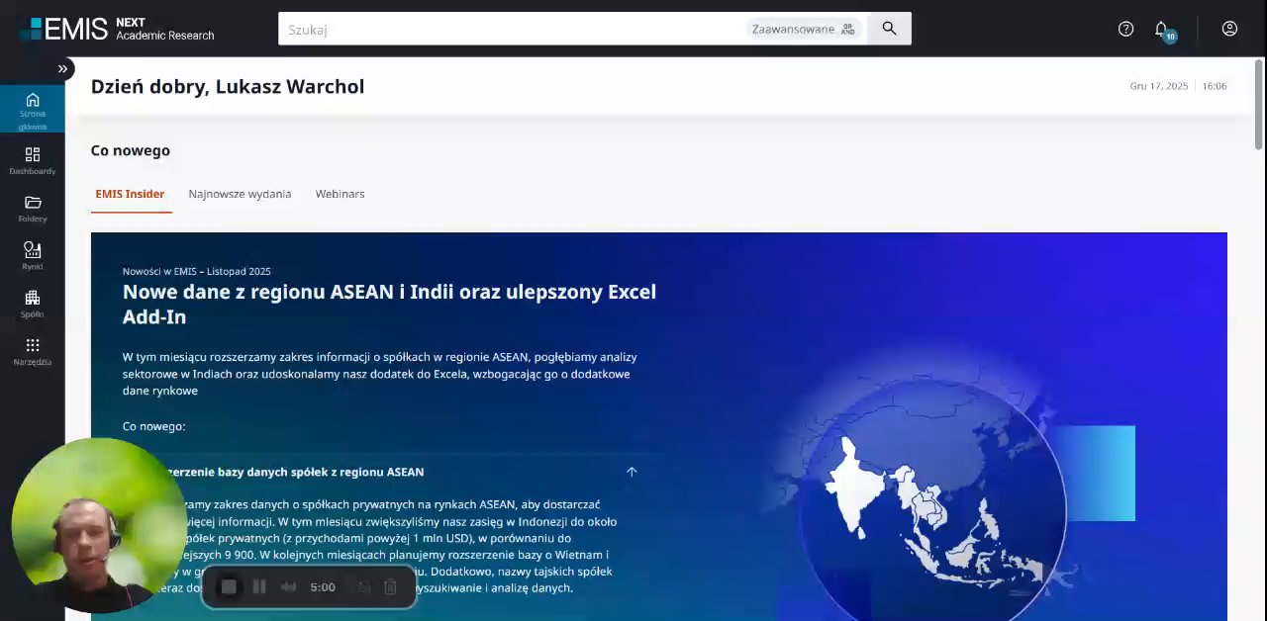Click 'Nowości w EMIS – Listopad 2025' text

click(x=197, y=271)
